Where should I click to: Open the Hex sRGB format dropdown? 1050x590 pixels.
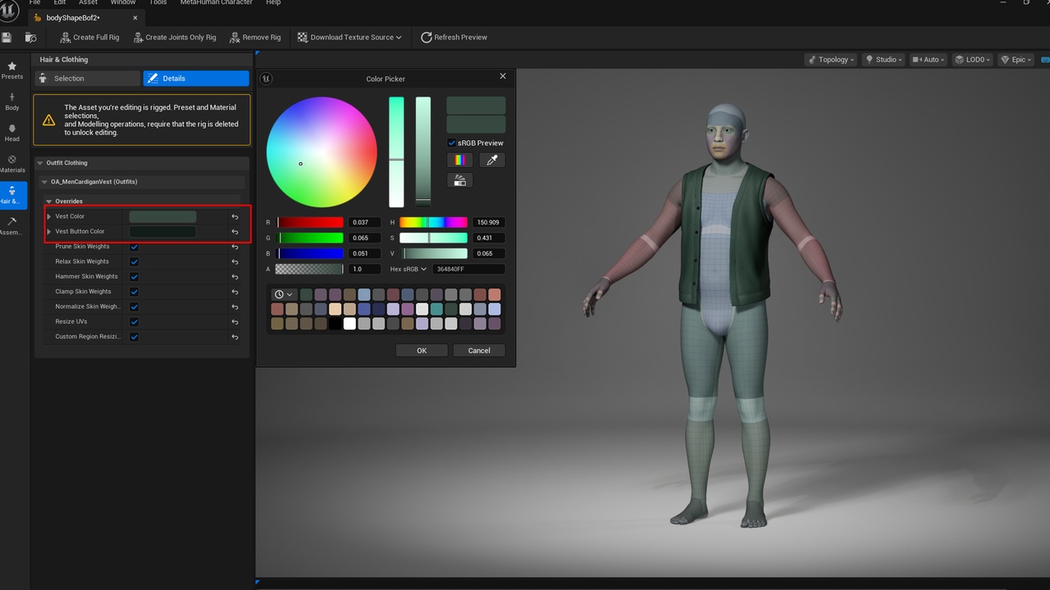pyautogui.click(x=409, y=270)
